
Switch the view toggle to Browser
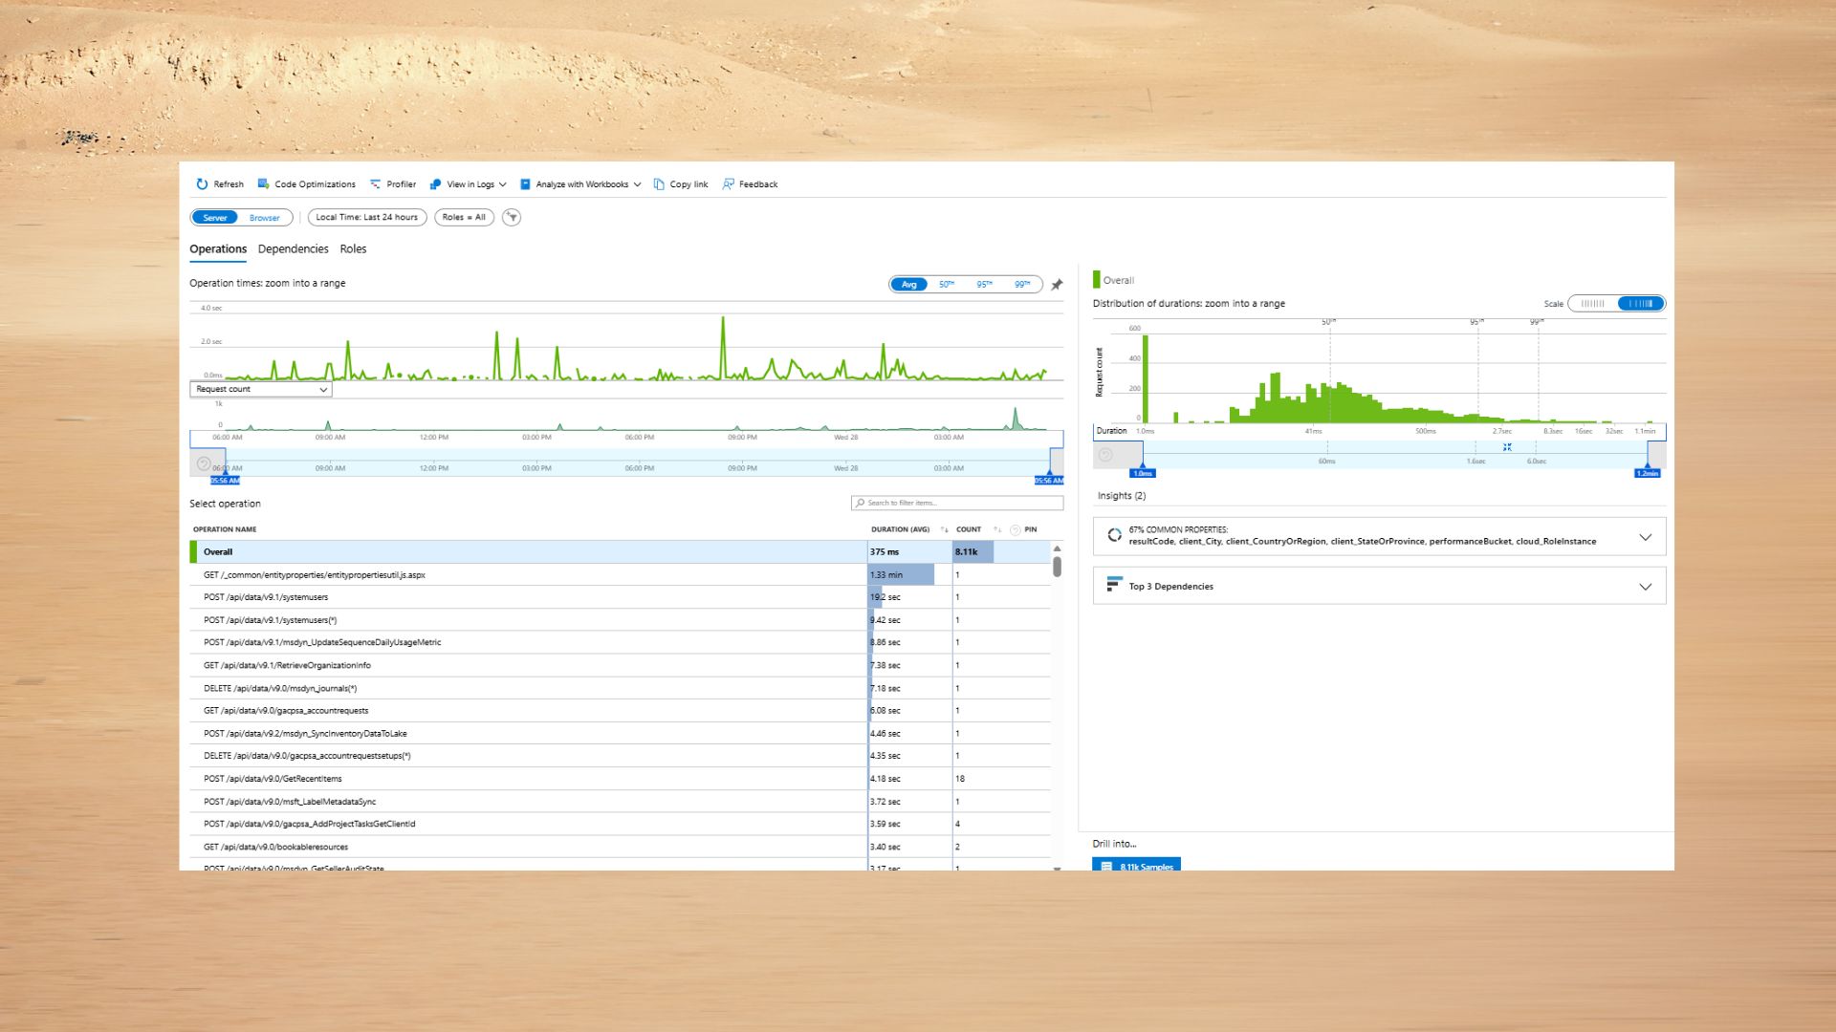coord(265,218)
